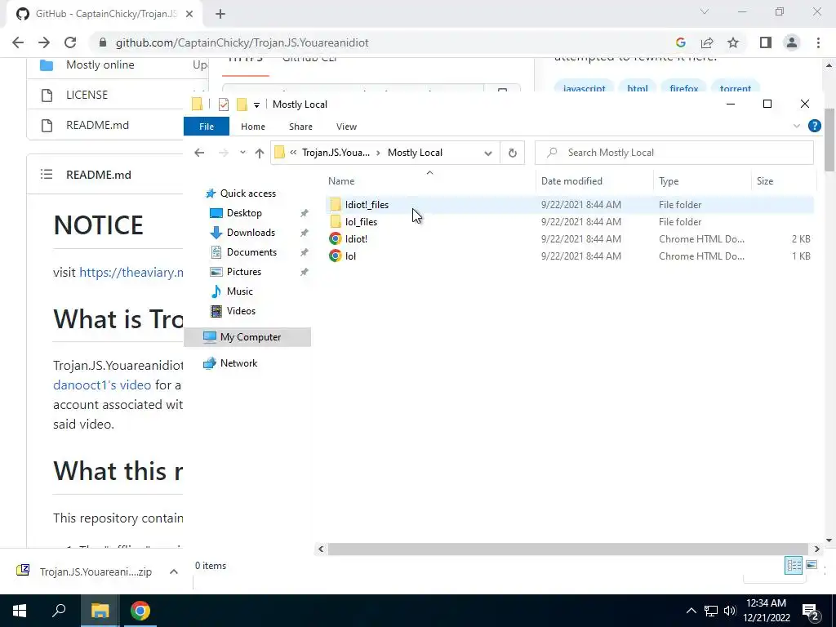Click the Trojan.JS.Youa... breadcrumb segment
This screenshot has width=836, height=627.
pos(336,153)
